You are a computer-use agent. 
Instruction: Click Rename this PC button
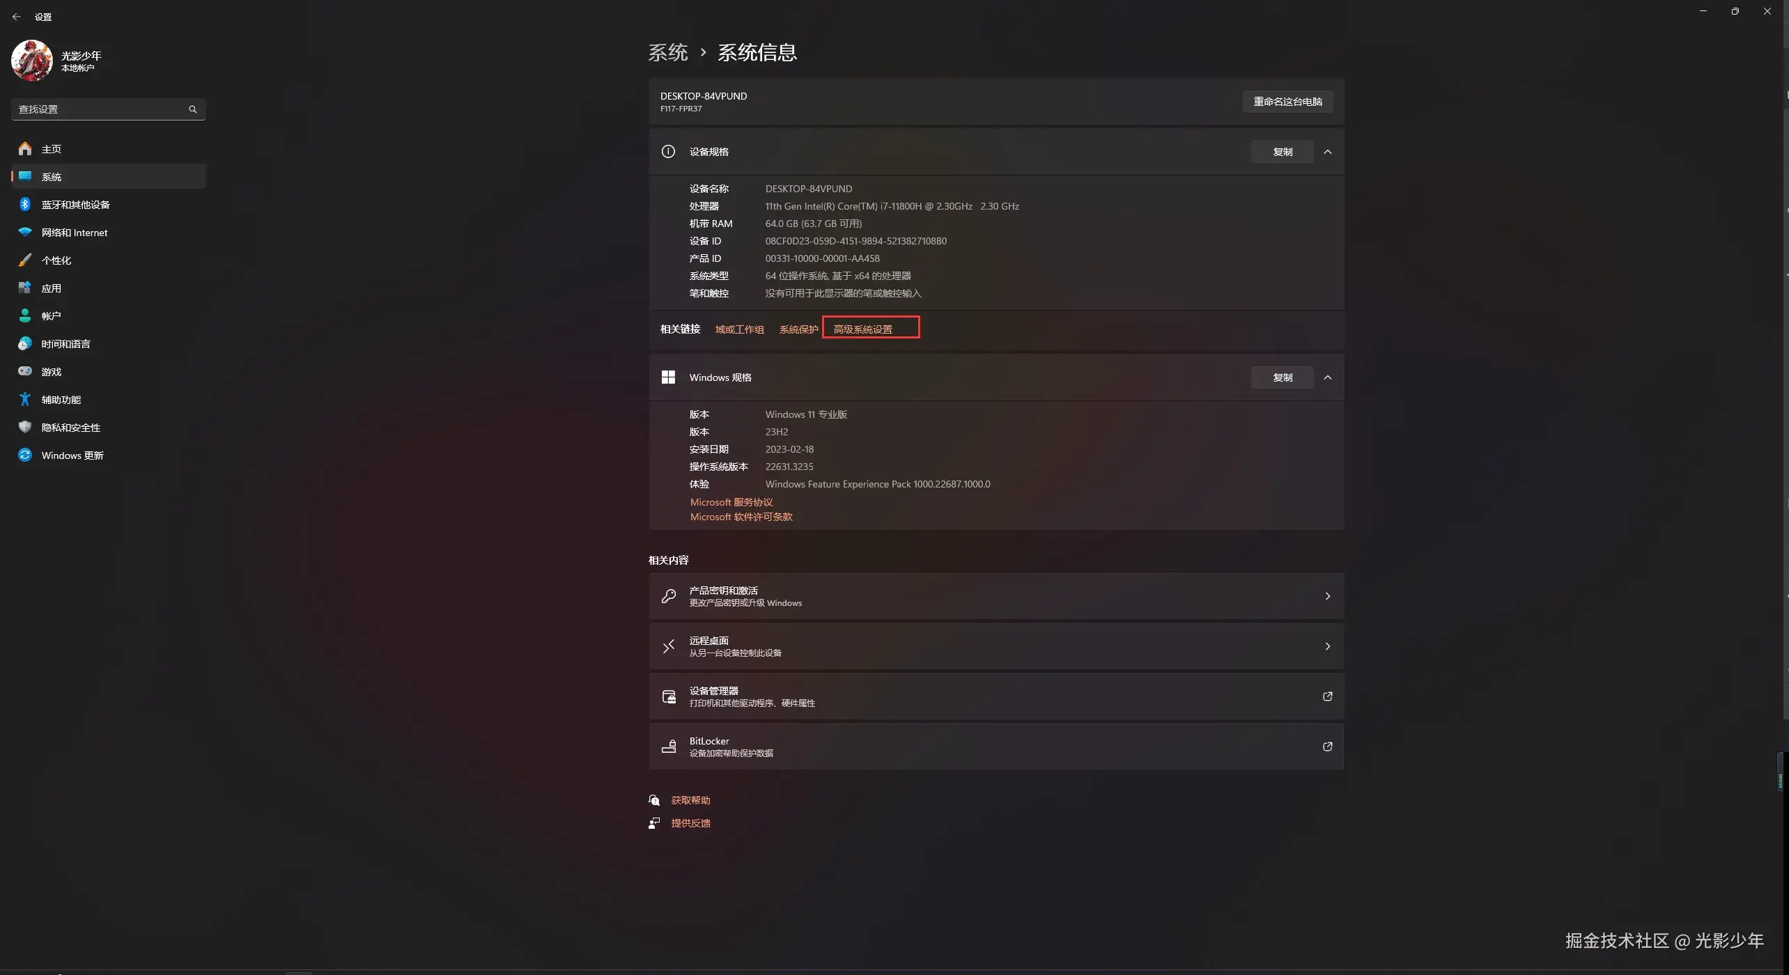coord(1287,102)
